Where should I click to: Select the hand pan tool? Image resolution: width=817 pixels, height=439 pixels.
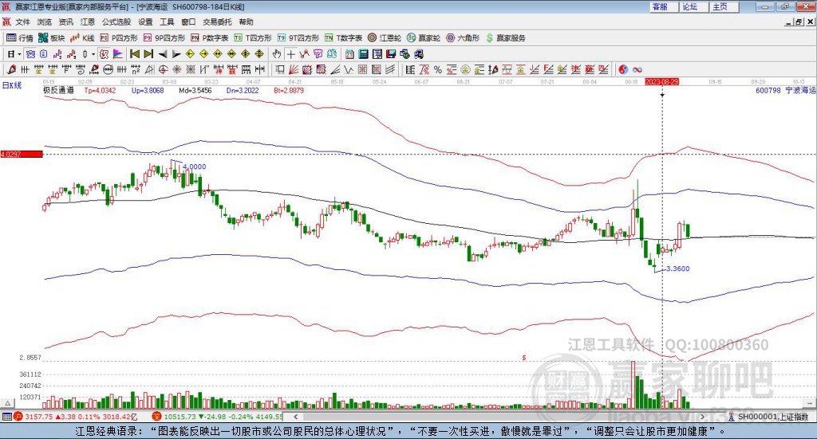(x=277, y=54)
